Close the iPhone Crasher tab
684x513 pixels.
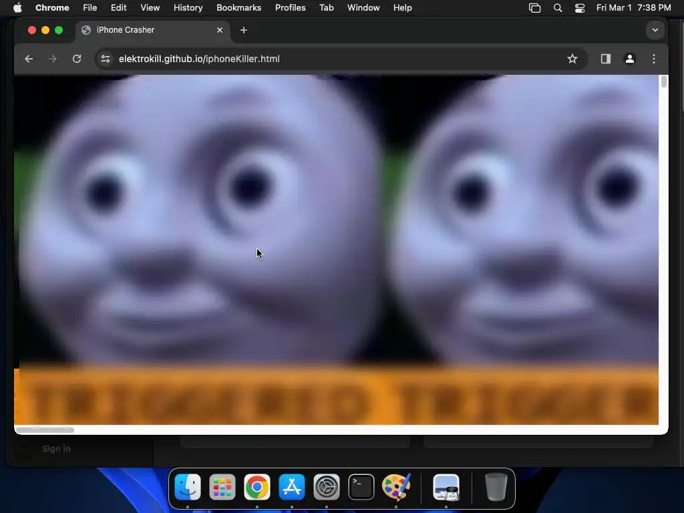point(219,30)
